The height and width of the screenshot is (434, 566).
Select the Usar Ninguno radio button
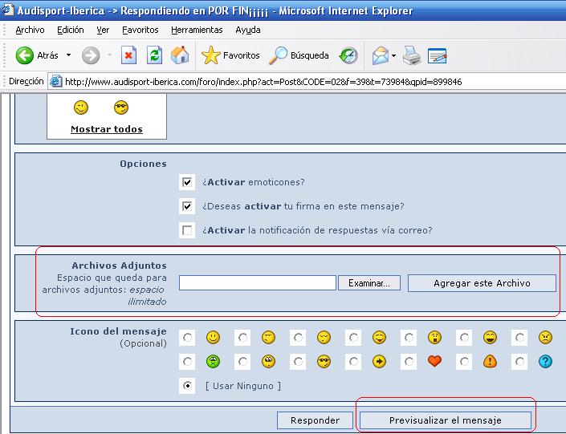pyautogui.click(x=187, y=386)
